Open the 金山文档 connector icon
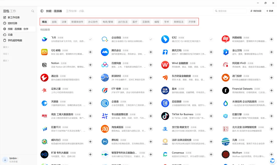The image size is (277, 165). (226, 52)
